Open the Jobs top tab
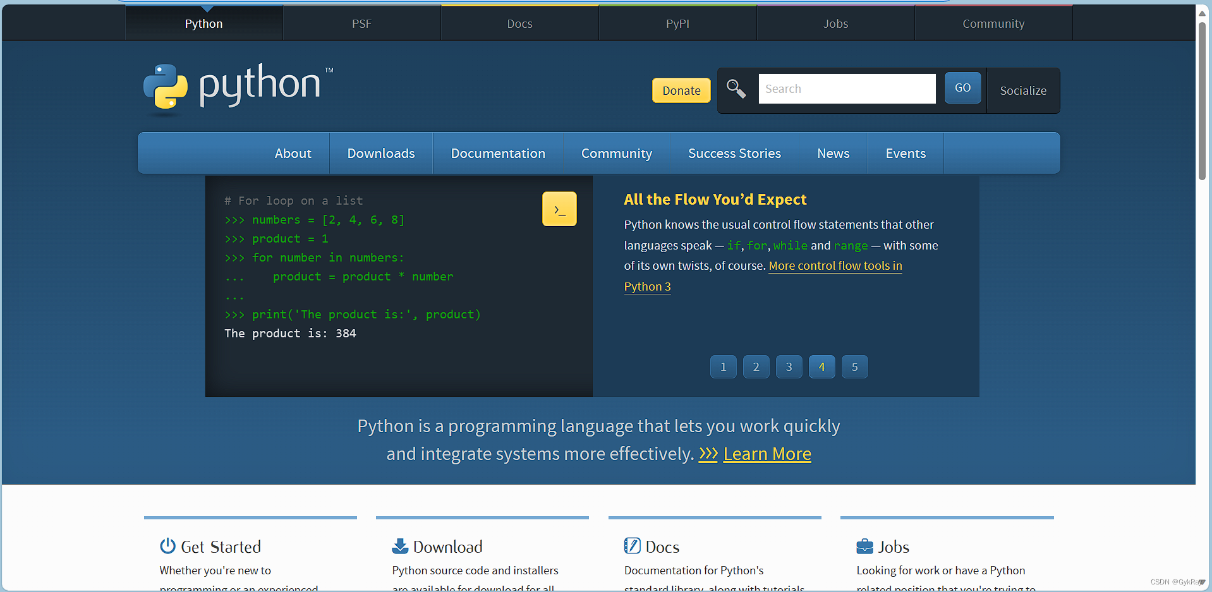Image resolution: width=1212 pixels, height=592 pixels. (835, 23)
